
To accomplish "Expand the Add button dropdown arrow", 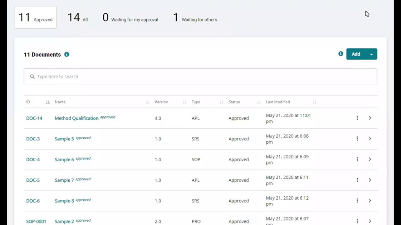I will pyautogui.click(x=371, y=54).
